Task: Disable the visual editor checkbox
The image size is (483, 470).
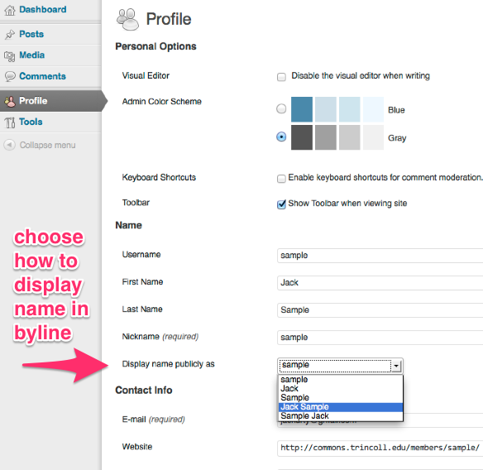Action: tap(281, 77)
